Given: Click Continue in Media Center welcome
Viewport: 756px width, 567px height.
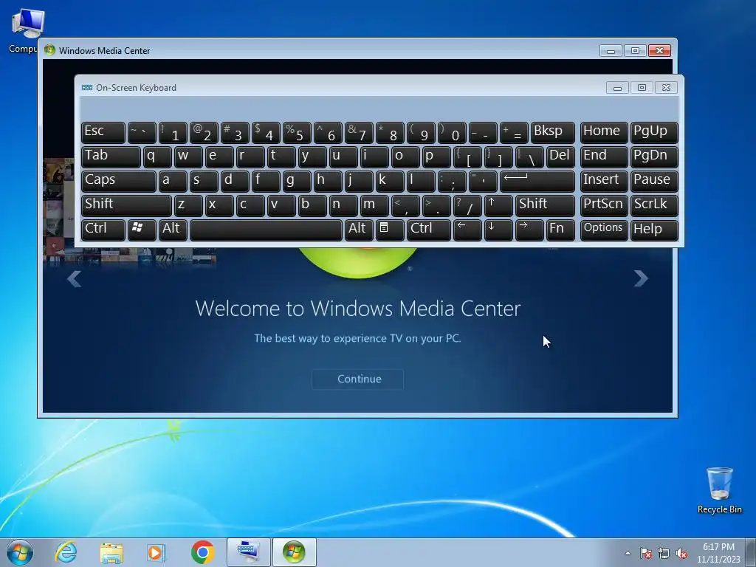Looking at the screenshot, I should point(358,379).
